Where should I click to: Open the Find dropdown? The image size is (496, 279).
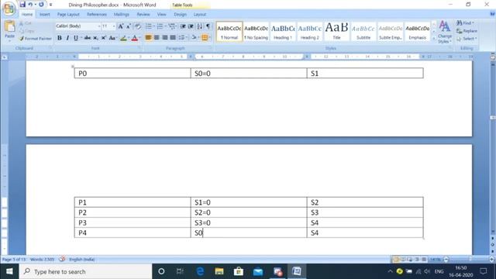pyautogui.click(x=474, y=22)
